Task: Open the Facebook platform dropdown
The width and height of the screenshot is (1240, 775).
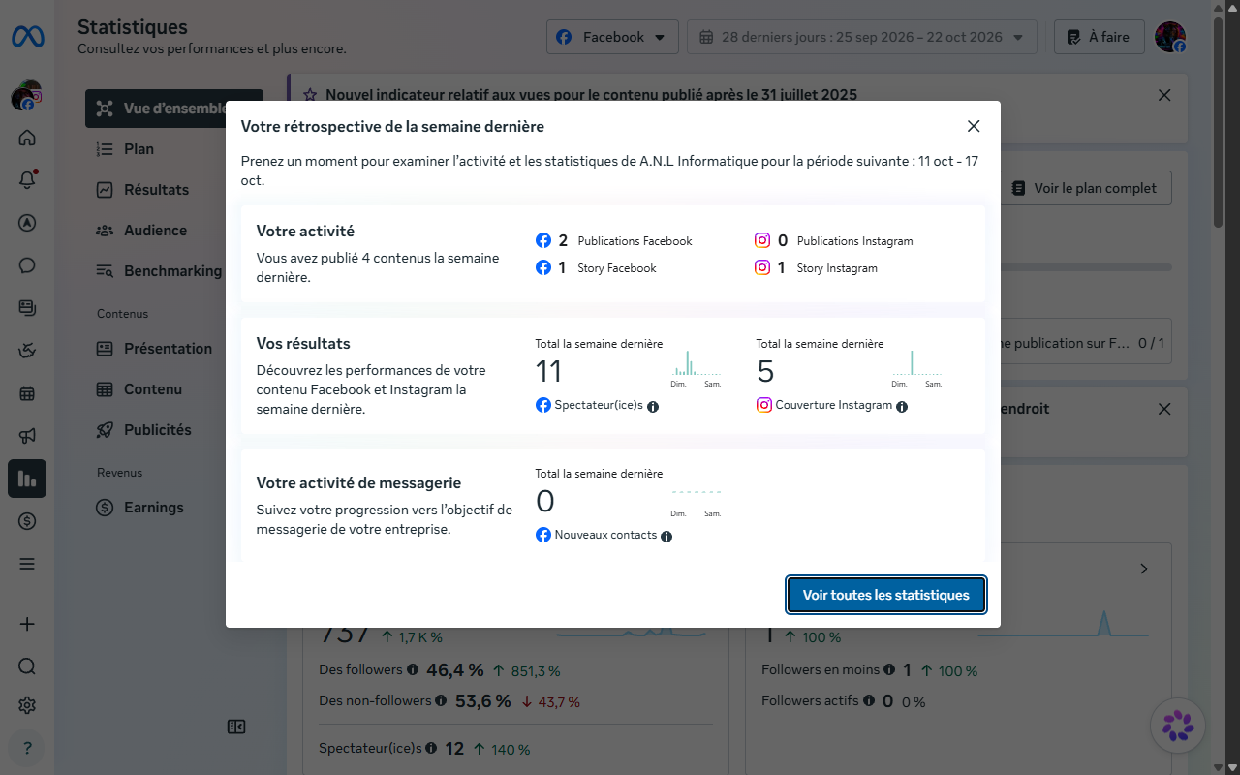Action: [x=611, y=37]
